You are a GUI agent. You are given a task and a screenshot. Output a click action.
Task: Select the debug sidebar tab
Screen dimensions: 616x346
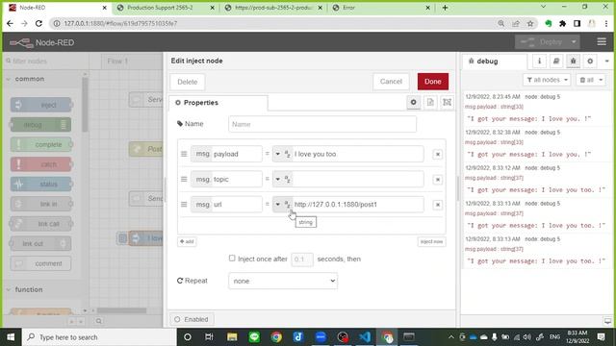click(494, 62)
